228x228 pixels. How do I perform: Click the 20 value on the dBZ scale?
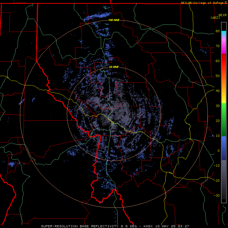point(218,121)
